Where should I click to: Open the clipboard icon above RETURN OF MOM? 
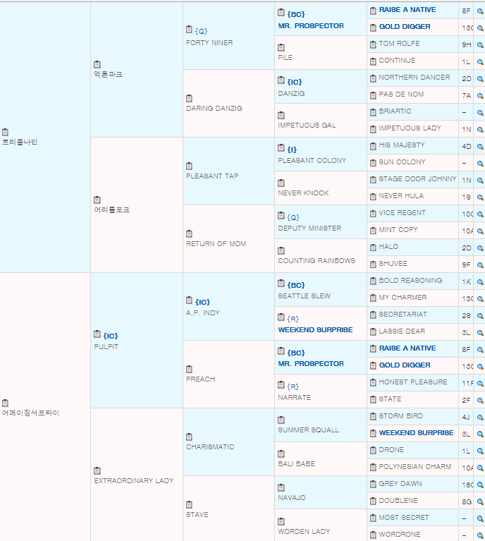pos(189,233)
